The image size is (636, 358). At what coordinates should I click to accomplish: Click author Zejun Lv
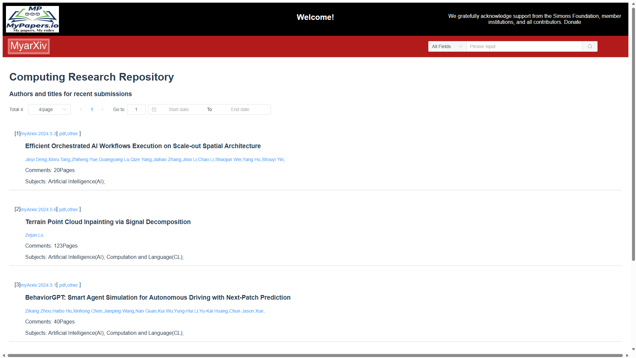point(34,235)
